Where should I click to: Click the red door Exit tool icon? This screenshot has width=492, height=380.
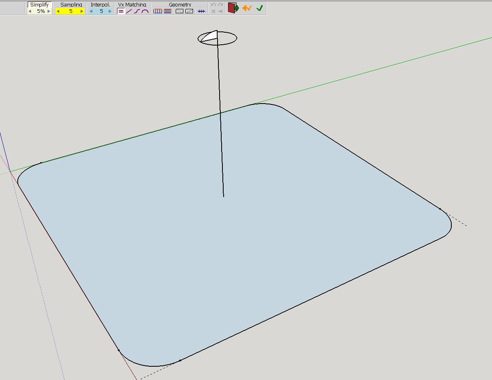233,8
